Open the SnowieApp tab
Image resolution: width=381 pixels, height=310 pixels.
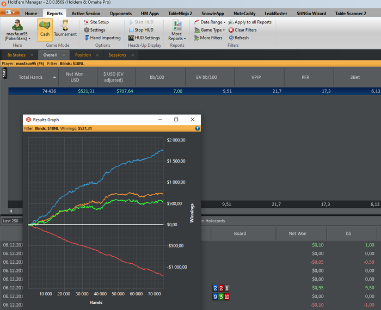click(x=213, y=14)
